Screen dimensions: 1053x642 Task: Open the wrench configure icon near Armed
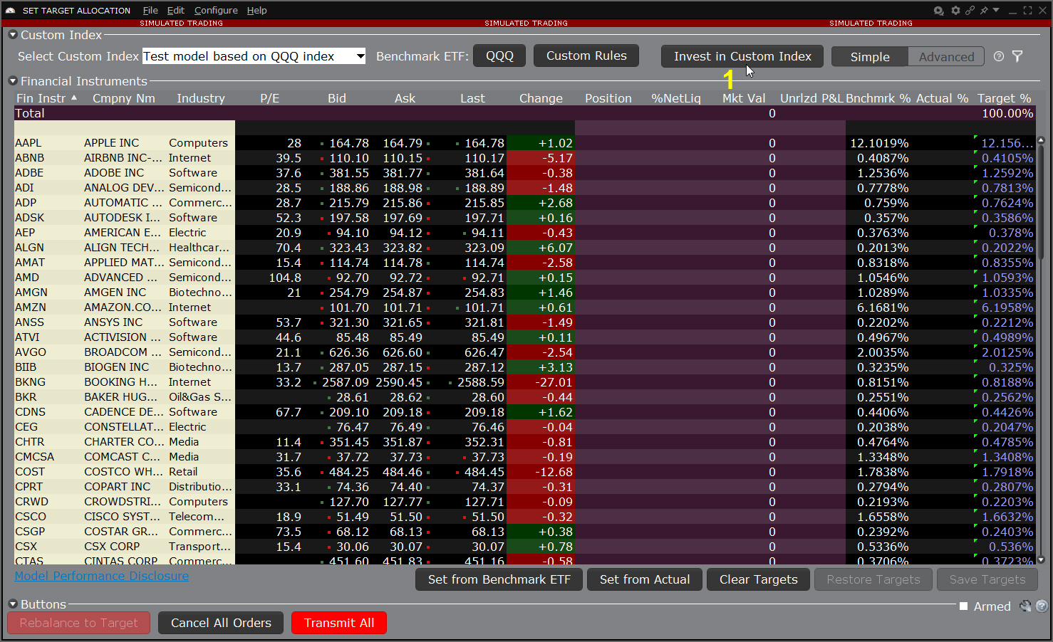[1025, 606]
